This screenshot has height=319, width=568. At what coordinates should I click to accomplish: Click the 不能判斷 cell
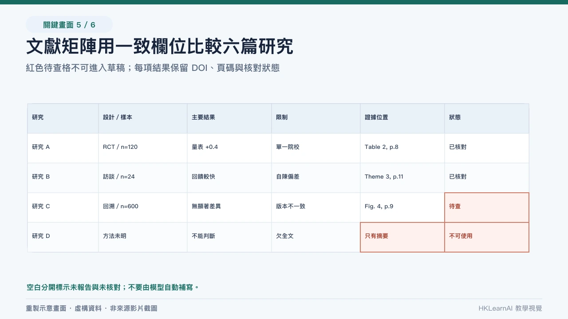click(229, 237)
